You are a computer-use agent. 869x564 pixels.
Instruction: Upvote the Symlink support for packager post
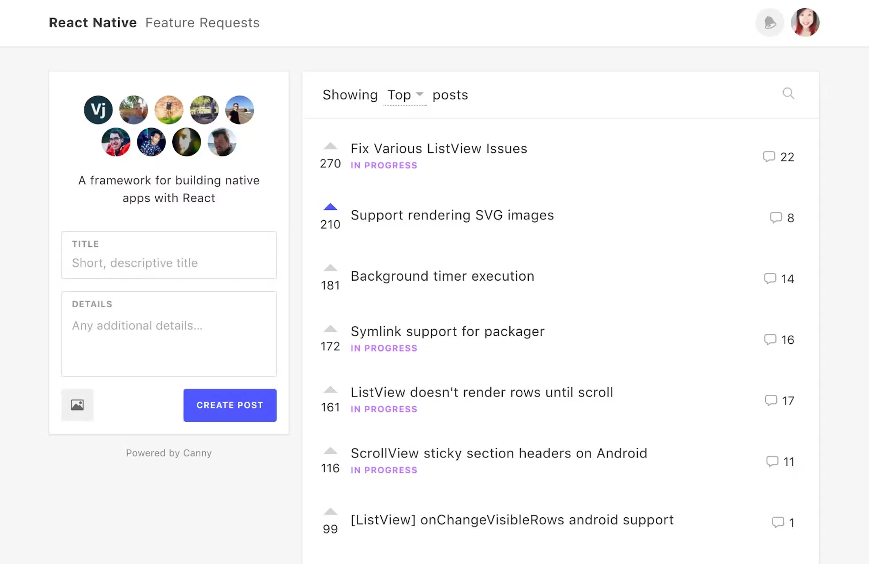[x=330, y=329]
